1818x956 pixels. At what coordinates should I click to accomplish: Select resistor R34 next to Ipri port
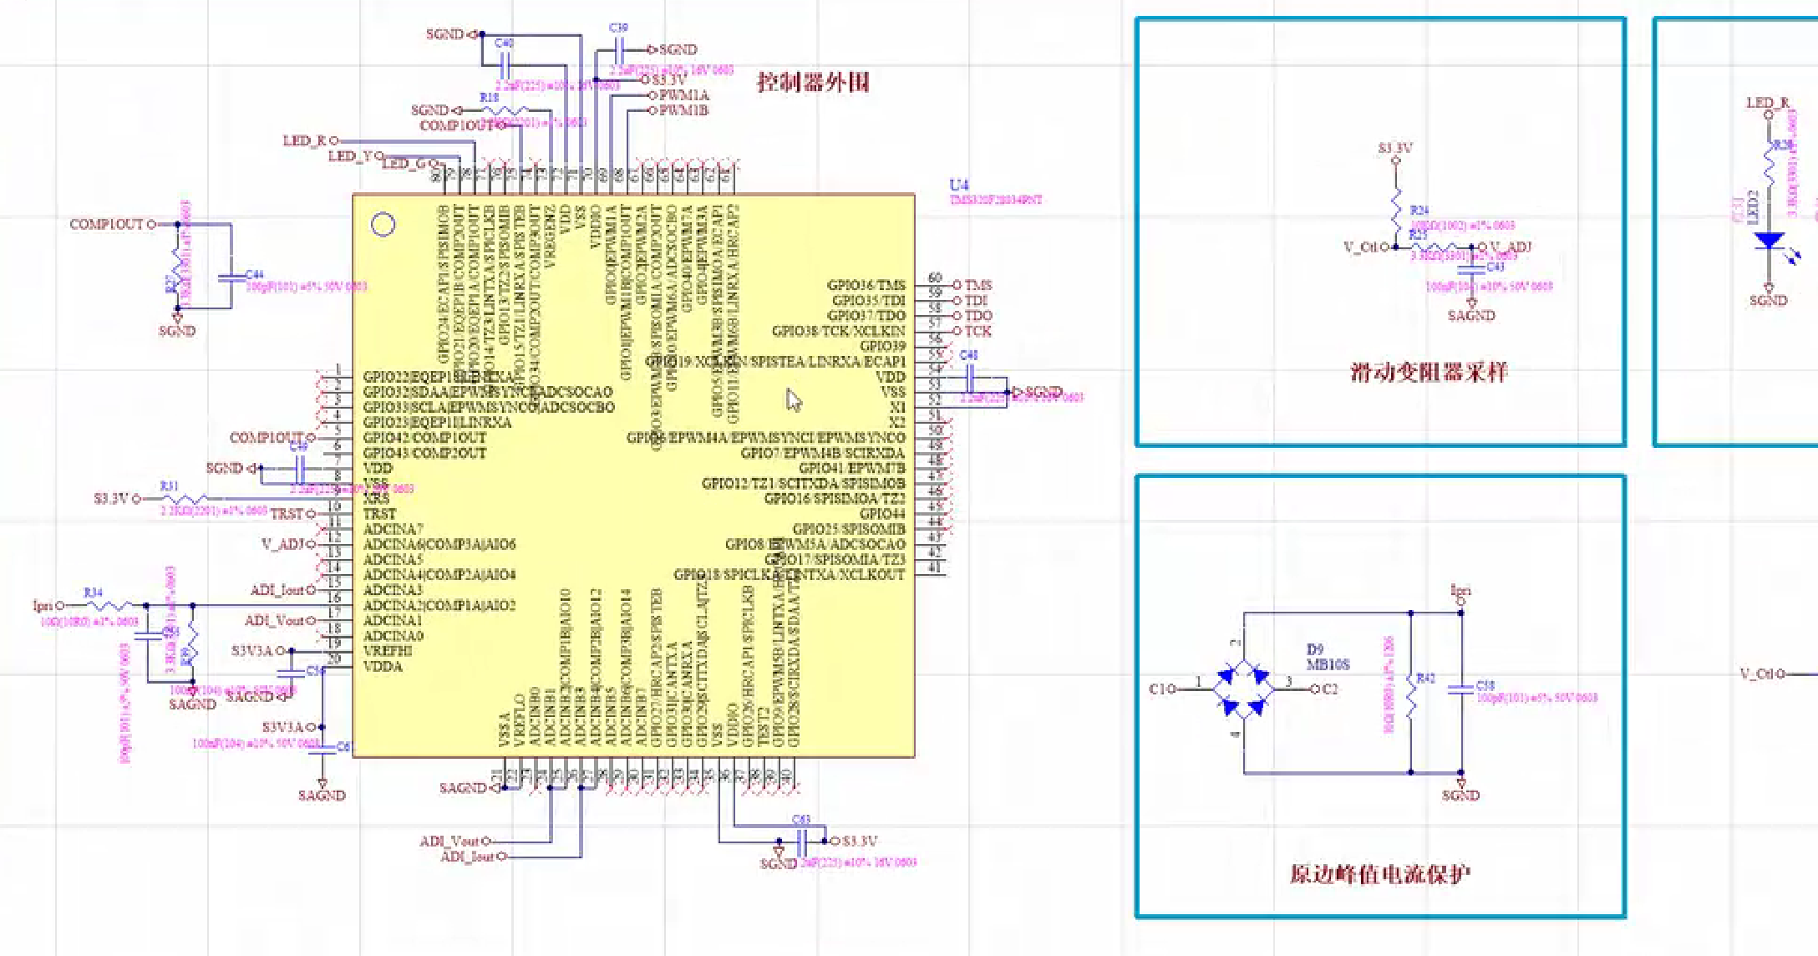pyautogui.click(x=109, y=605)
